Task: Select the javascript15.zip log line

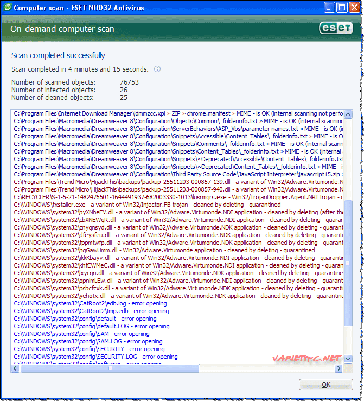Action: pyautogui.click(x=178, y=174)
